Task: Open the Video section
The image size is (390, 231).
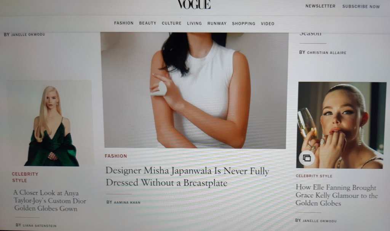Action: click(x=267, y=24)
